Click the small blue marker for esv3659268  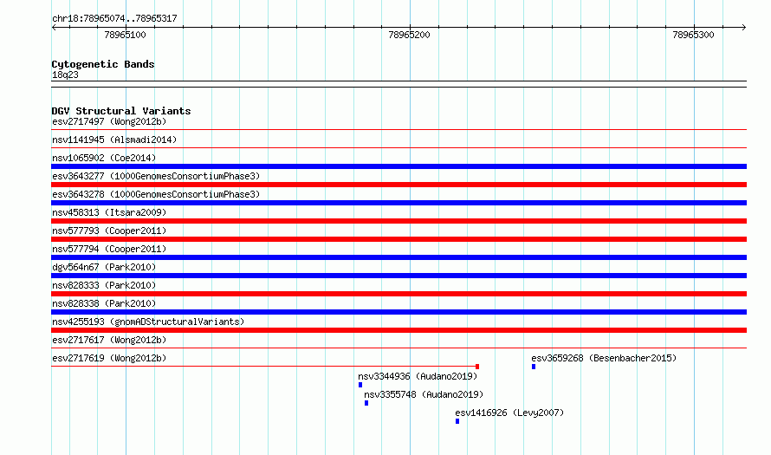click(x=534, y=367)
